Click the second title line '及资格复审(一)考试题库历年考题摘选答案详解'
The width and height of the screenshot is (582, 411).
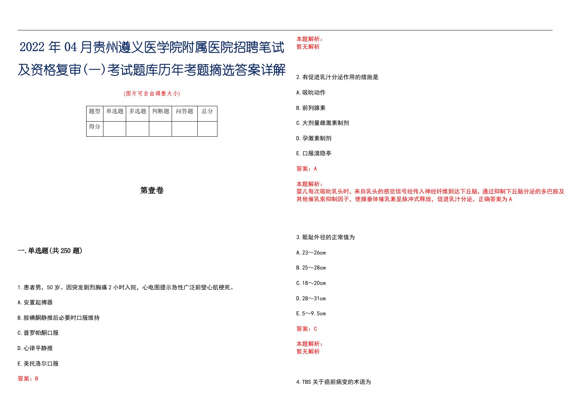coord(152,70)
